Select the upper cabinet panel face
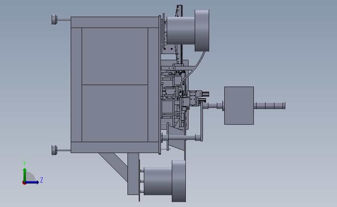 click(x=115, y=56)
